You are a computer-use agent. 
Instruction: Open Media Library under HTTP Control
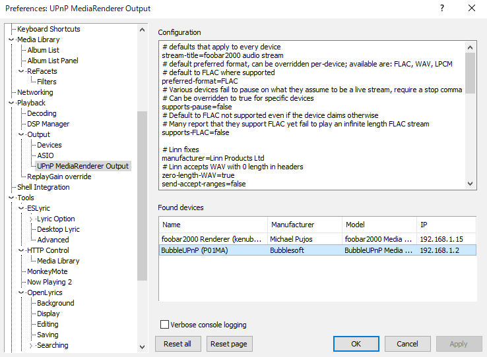[58, 261]
